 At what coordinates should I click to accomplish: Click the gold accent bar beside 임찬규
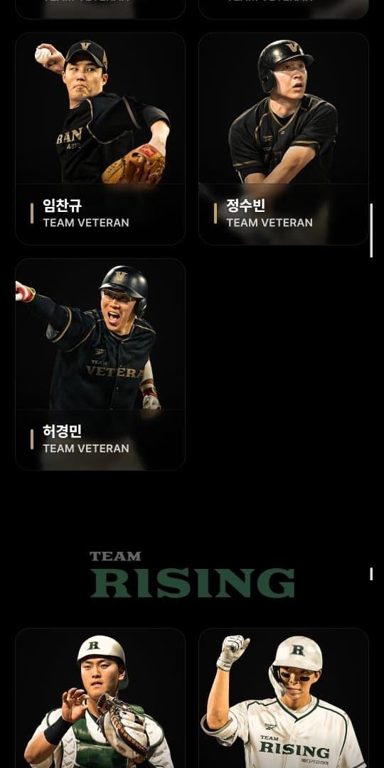tap(32, 213)
